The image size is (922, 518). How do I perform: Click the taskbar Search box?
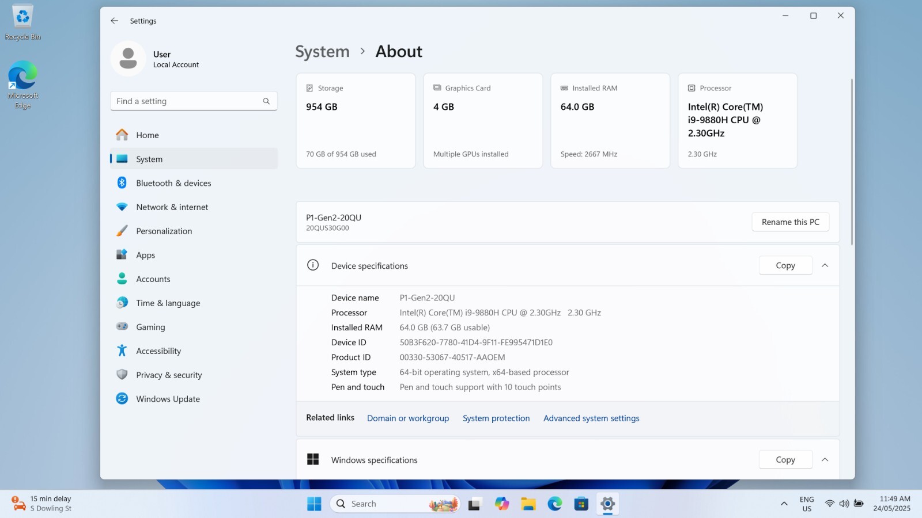pos(395,504)
